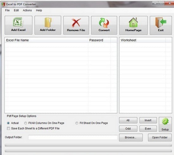Click the Open Folder button
The width and height of the screenshot is (174, 155).
[160, 138]
